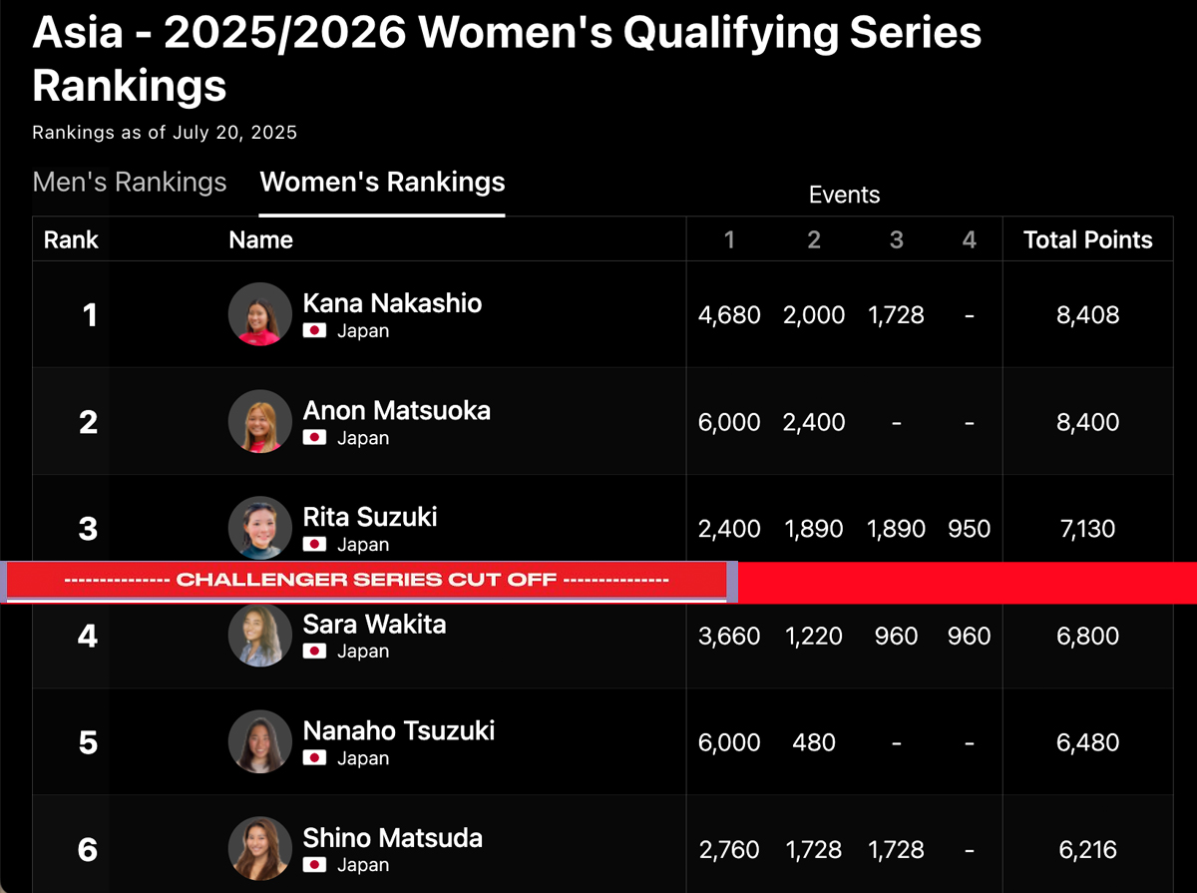Screen dimensions: 1197x893
Task: Select the Women's Rankings tab
Action: click(x=382, y=183)
